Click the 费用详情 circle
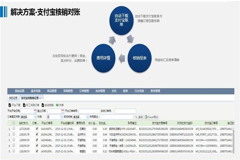 pos(103,58)
